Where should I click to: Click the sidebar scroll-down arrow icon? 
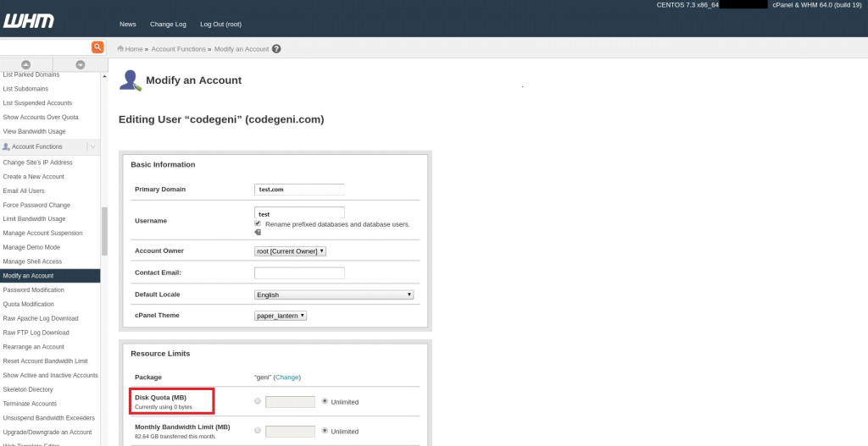coord(80,65)
